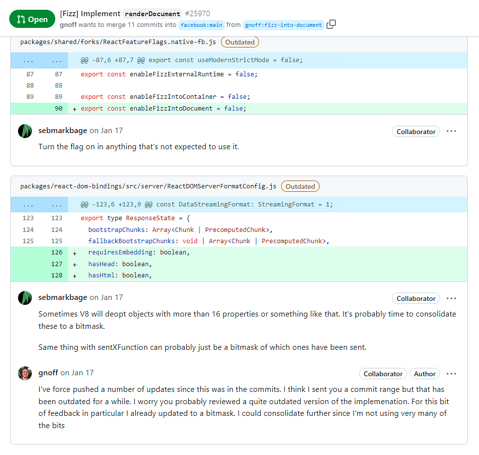Select added line number 90 in the diff
This screenshot has width=479, height=455.
(59, 109)
